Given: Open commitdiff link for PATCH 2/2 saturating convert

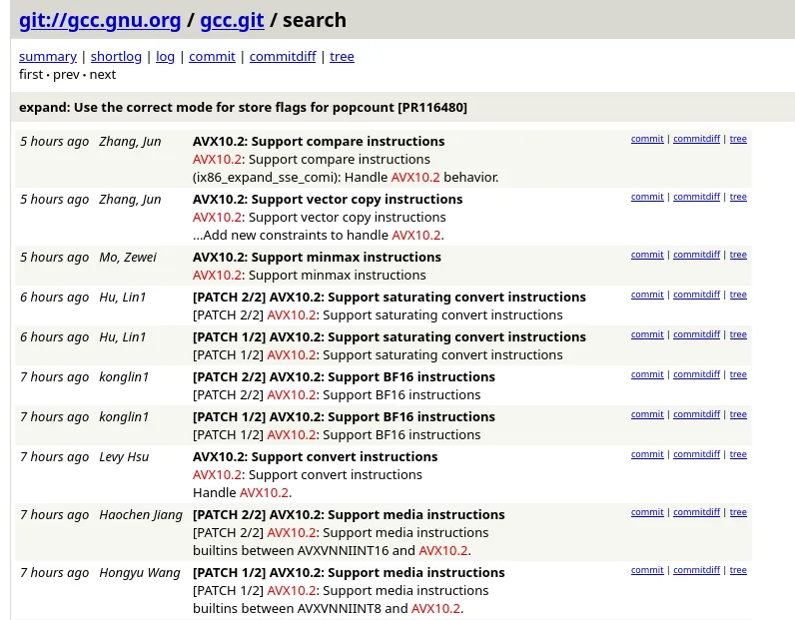Looking at the screenshot, I should [696, 295].
